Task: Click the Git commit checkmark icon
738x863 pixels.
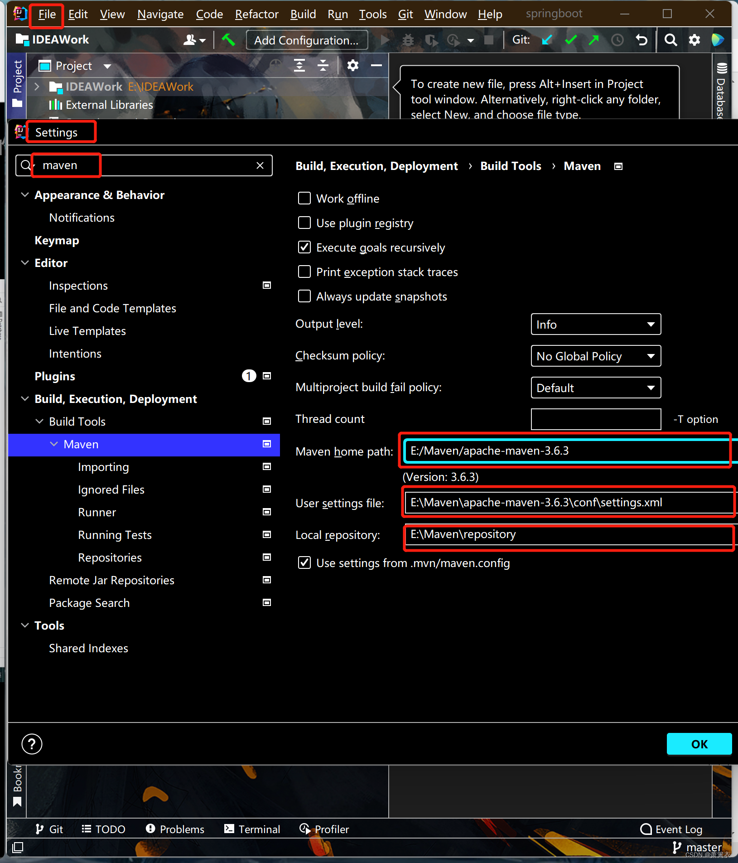Action: click(x=571, y=40)
